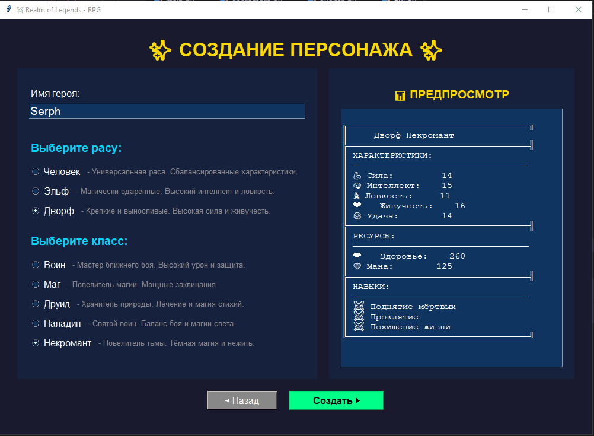This screenshot has width=594, height=436.
Task: Click the hero name input showing Serph
Action: pyautogui.click(x=167, y=111)
